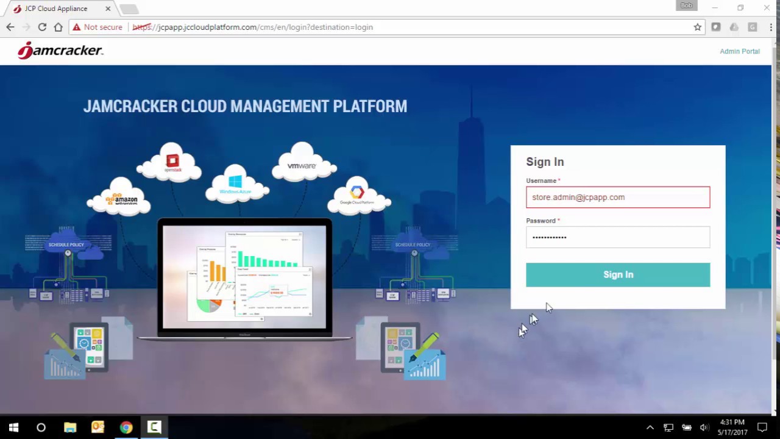The image size is (780, 439).
Task: Click the Not secure warning indicator
Action: point(97,27)
